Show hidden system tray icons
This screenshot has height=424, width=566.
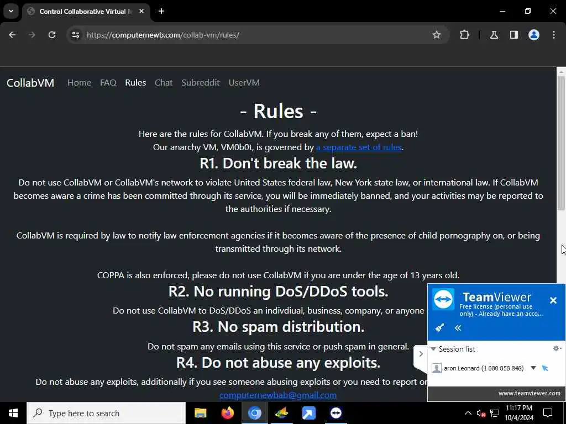468,413
